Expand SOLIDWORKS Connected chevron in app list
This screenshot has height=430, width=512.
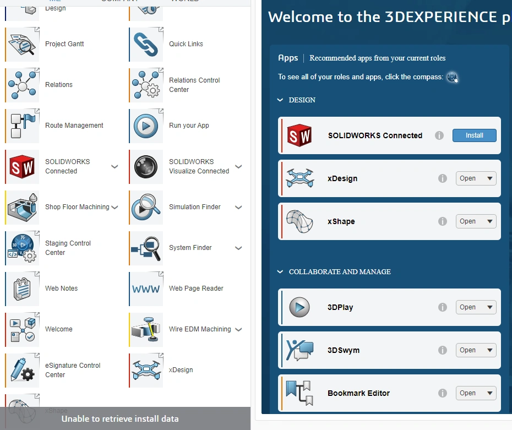(x=115, y=166)
